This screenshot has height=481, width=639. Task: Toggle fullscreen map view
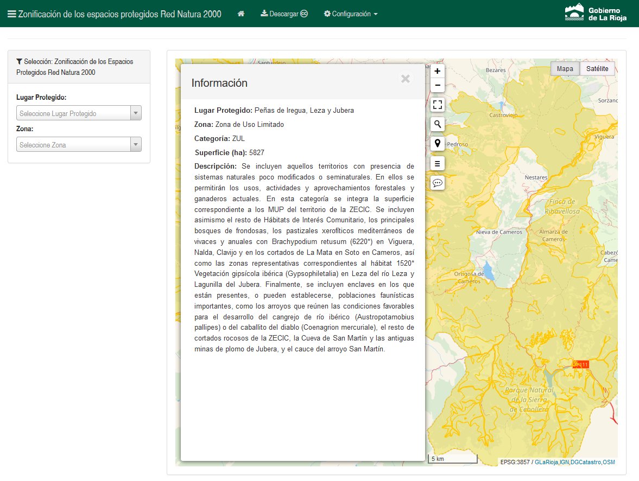click(437, 105)
